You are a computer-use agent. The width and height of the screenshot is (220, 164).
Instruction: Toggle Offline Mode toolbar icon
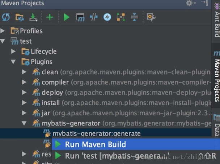(x=94, y=17)
